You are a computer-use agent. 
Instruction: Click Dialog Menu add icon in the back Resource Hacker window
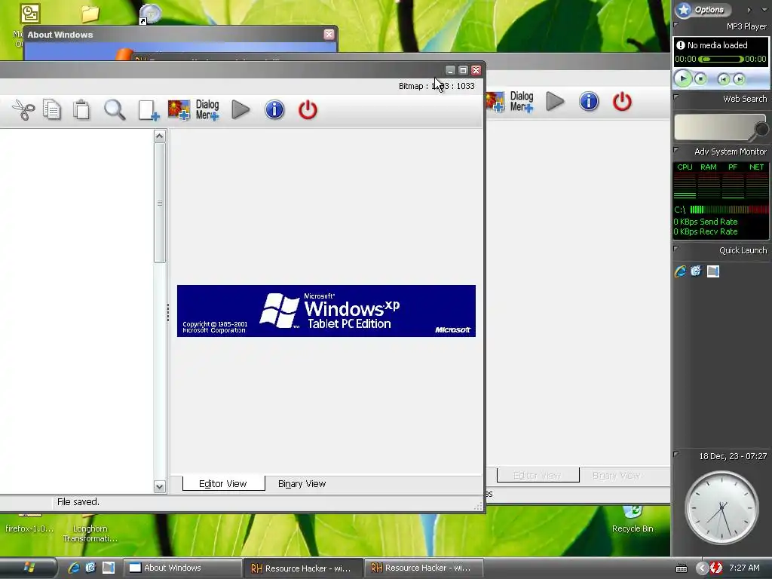(522, 102)
